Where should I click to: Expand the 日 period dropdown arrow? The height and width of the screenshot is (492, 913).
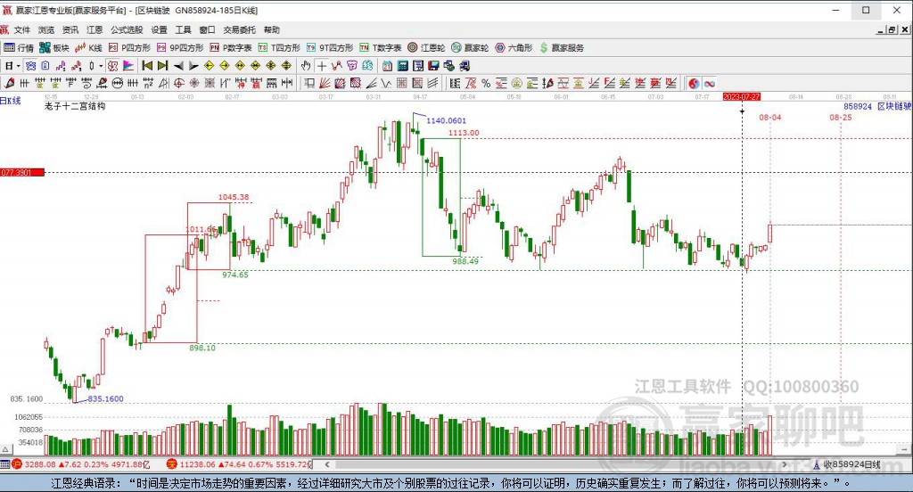19,66
